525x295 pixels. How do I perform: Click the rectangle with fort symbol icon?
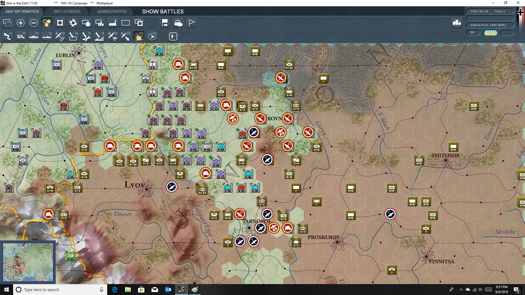(x=139, y=23)
